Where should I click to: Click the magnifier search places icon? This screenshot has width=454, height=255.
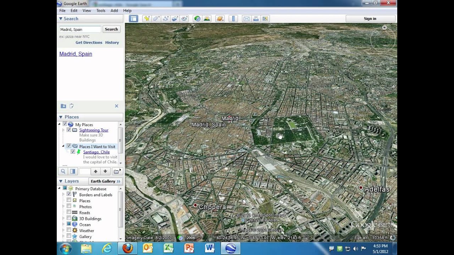pos(63,171)
